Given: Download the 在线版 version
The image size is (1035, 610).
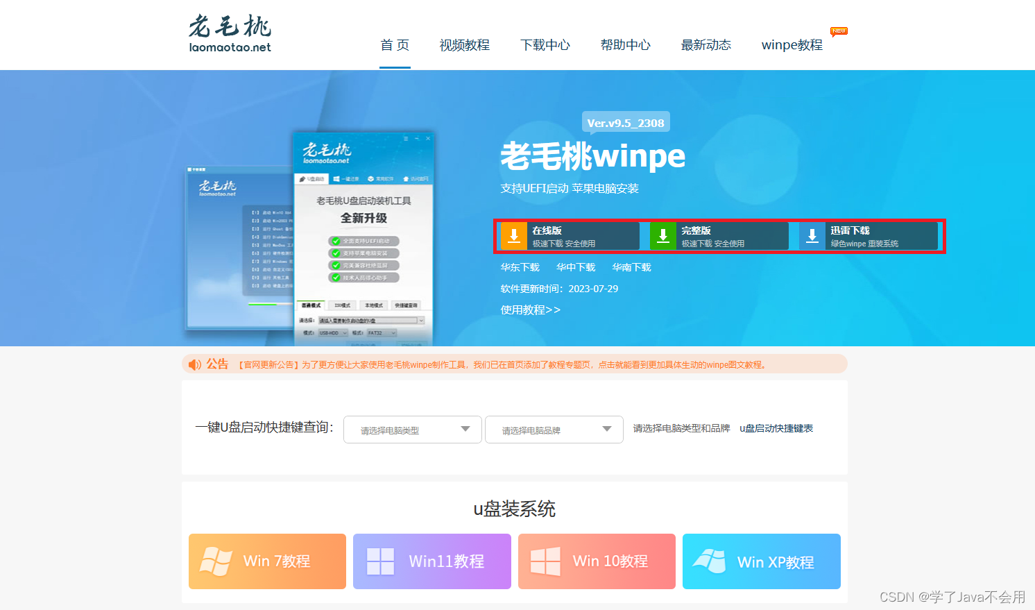Looking at the screenshot, I should tap(570, 236).
